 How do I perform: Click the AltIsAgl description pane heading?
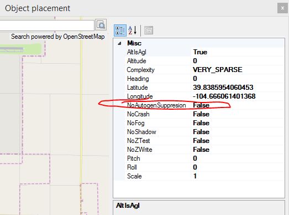click(x=128, y=206)
